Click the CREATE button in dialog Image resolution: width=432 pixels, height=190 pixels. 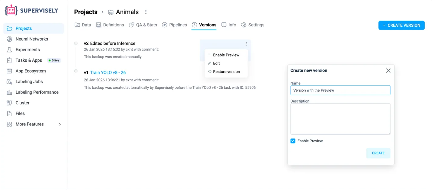click(378, 153)
